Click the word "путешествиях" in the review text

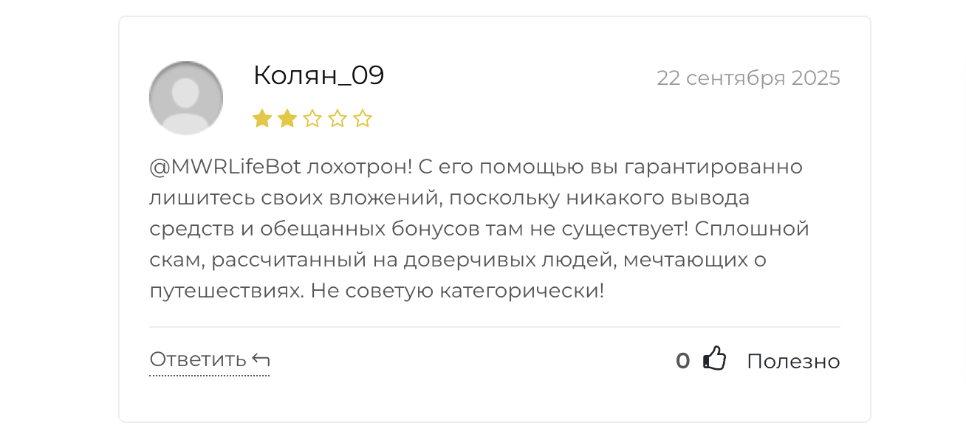(225, 291)
